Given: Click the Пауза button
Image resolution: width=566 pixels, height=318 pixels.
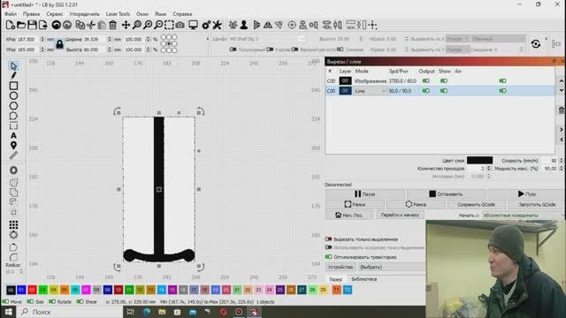Looking at the screenshot, I should [365, 194].
